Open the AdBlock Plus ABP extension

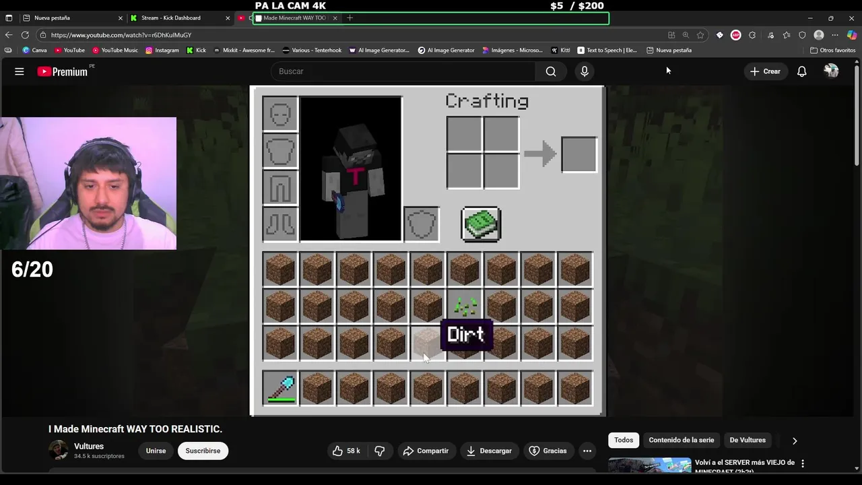coord(735,35)
